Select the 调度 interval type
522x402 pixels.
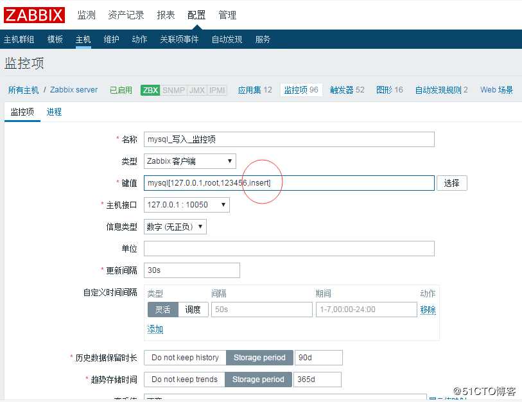[x=193, y=310]
